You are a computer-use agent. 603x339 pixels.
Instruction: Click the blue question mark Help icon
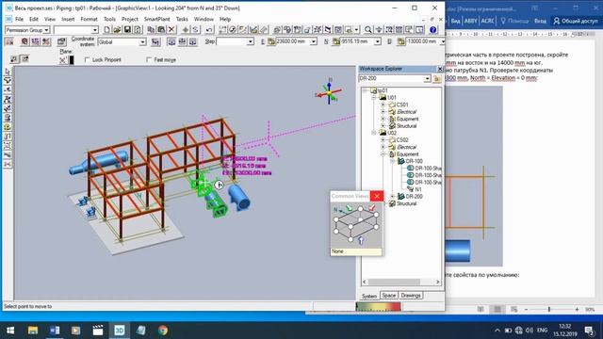[433, 30]
